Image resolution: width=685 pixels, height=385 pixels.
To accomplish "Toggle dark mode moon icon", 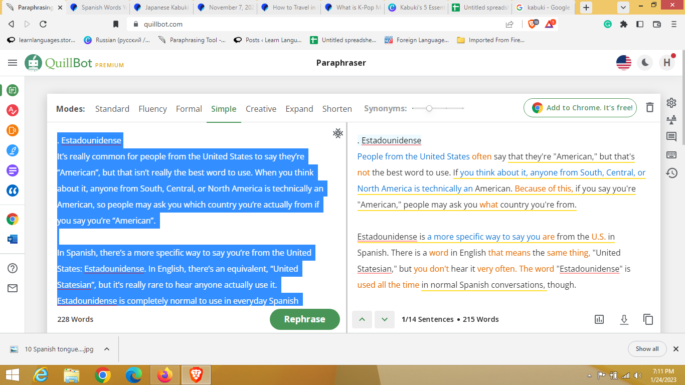I will click(x=645, y=63).
